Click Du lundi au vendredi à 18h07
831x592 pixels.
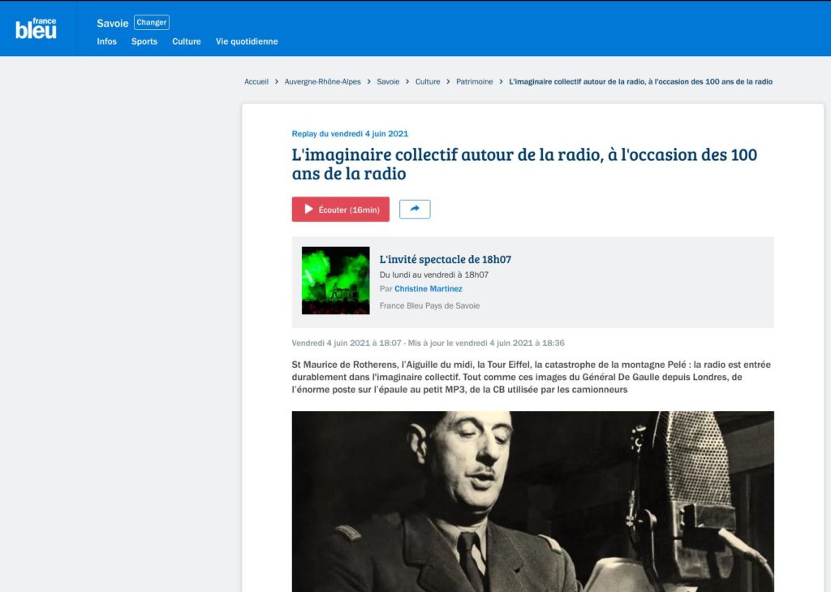(434, 274)
